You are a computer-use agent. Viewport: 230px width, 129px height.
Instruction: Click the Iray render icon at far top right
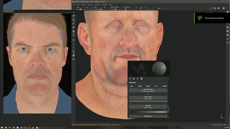click(x=224, y=8)
